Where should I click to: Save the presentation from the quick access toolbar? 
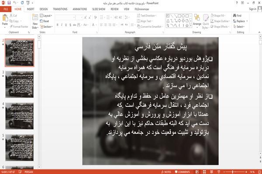(x=9, y=3)
